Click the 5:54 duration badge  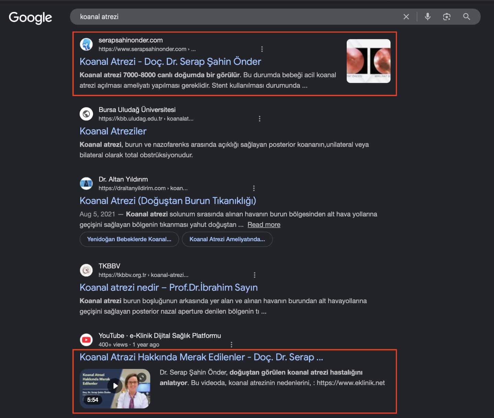93,400
